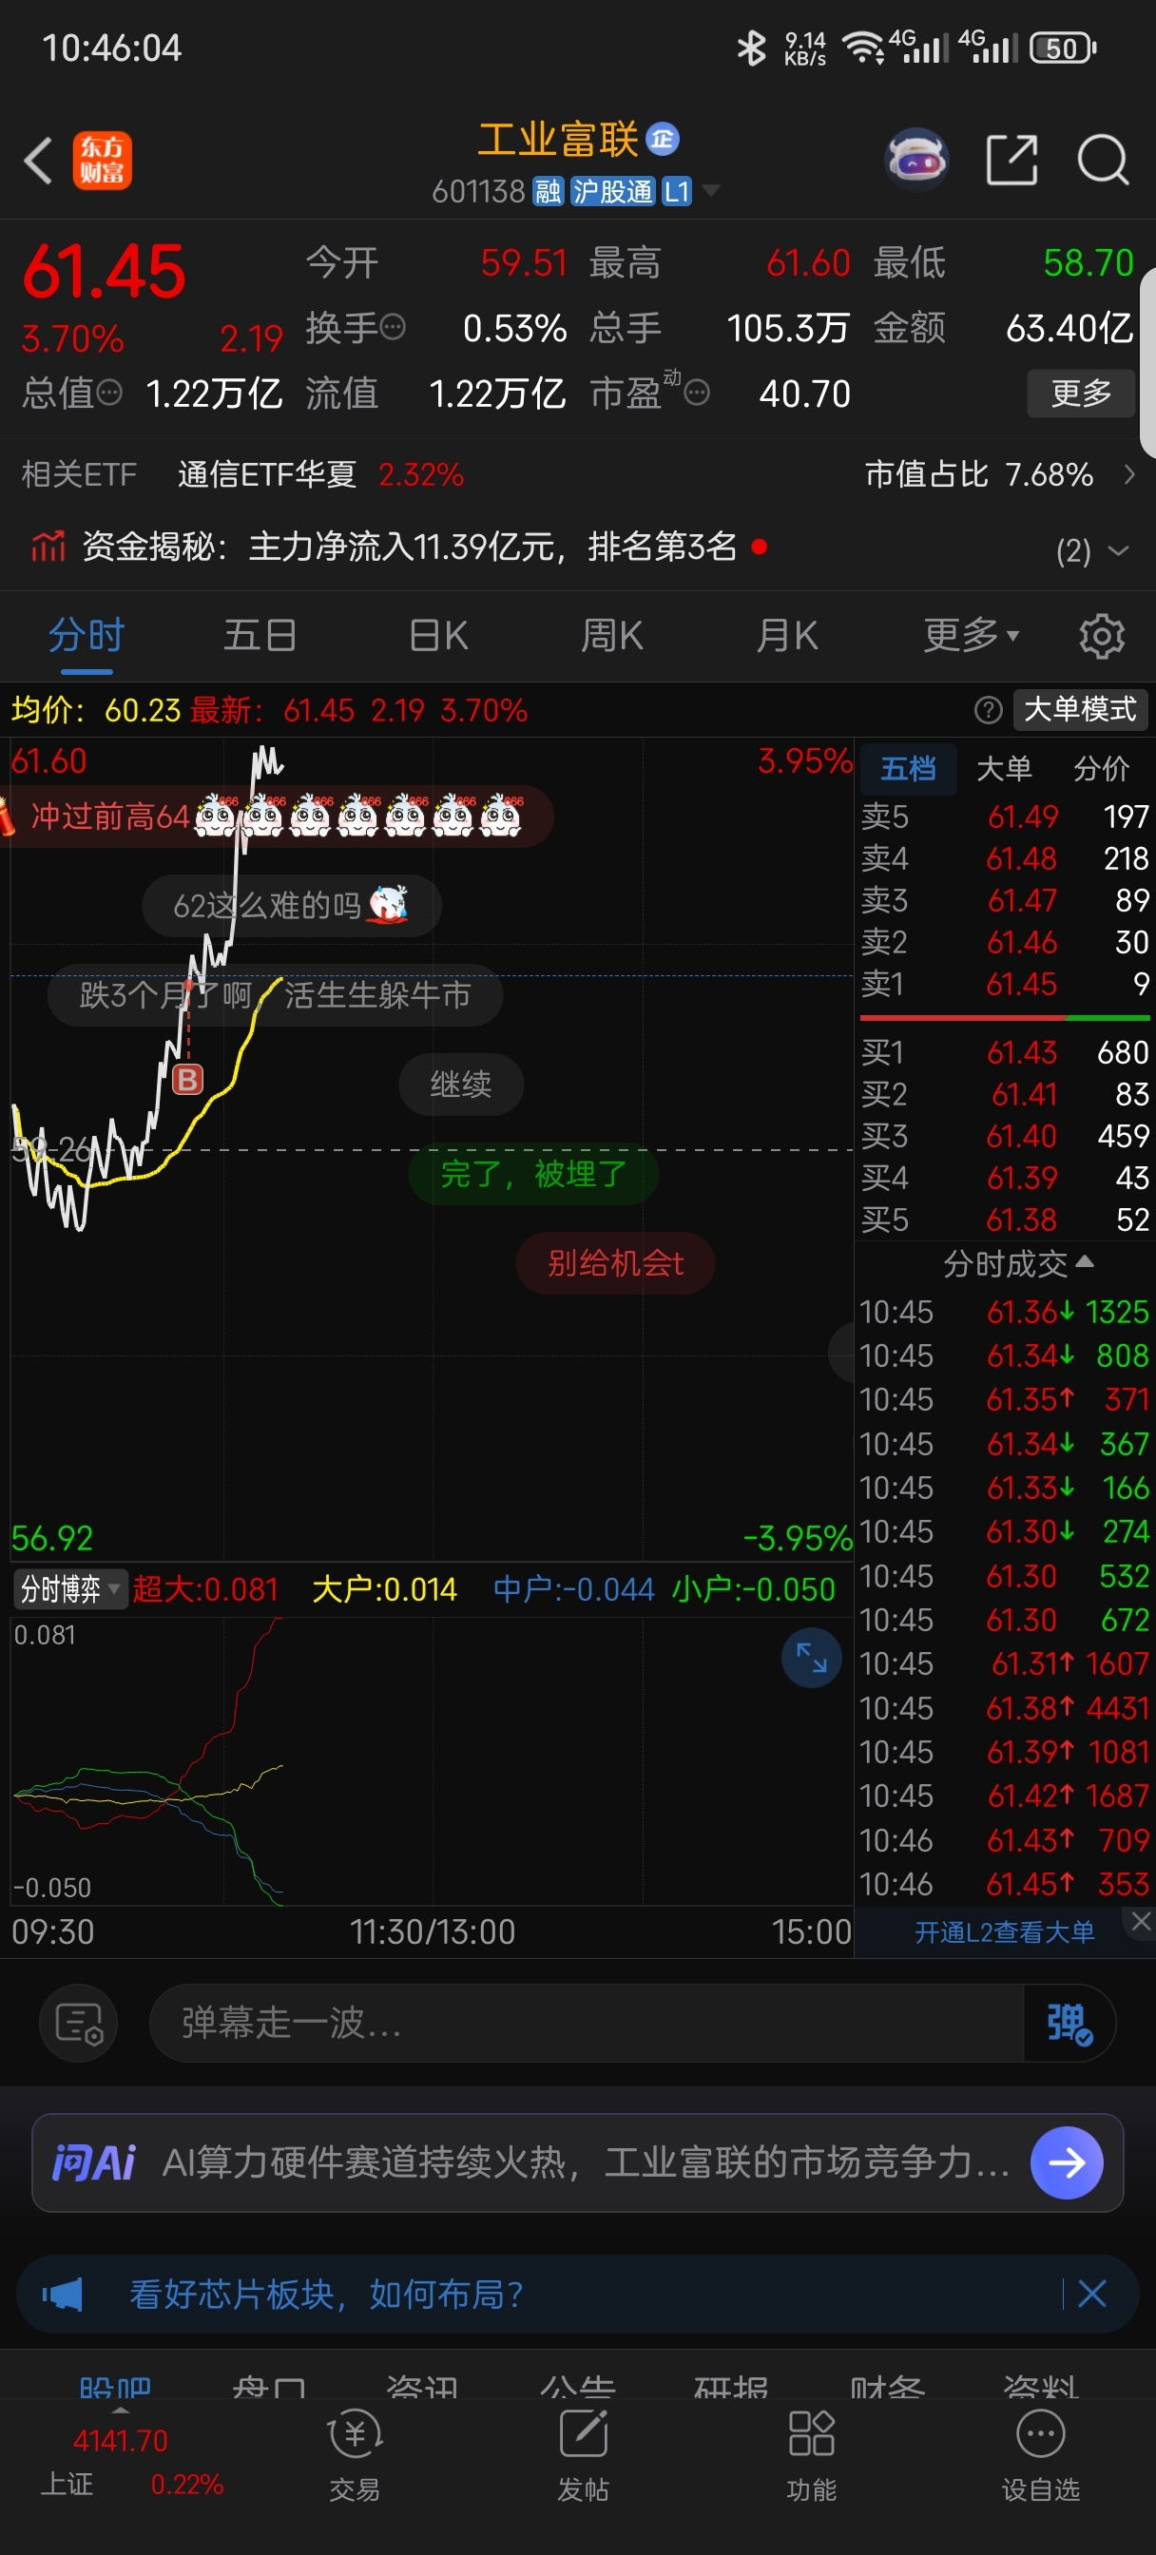1156x2555 pixels.
Task: Tap the help question mark icon
Action: pyautogui.click(x=988, y=709)
